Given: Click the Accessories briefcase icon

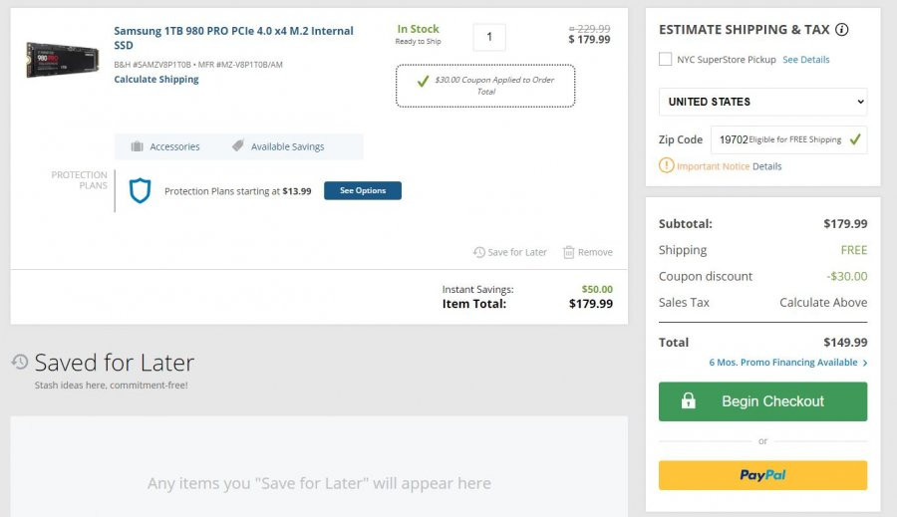Looking at the screenshot, I should coord(137,146).
